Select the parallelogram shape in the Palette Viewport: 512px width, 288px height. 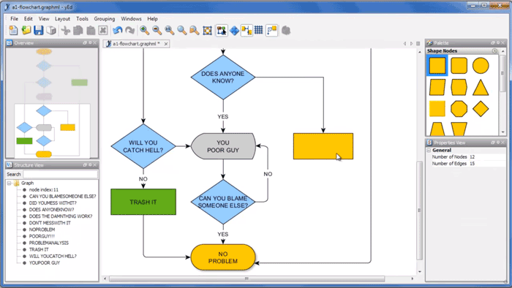437,88
